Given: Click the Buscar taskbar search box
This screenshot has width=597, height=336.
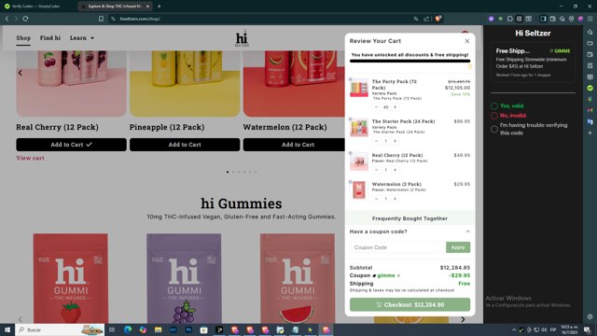Looking at the screenshot, I should pyautogui.click(x=60, y=329).
